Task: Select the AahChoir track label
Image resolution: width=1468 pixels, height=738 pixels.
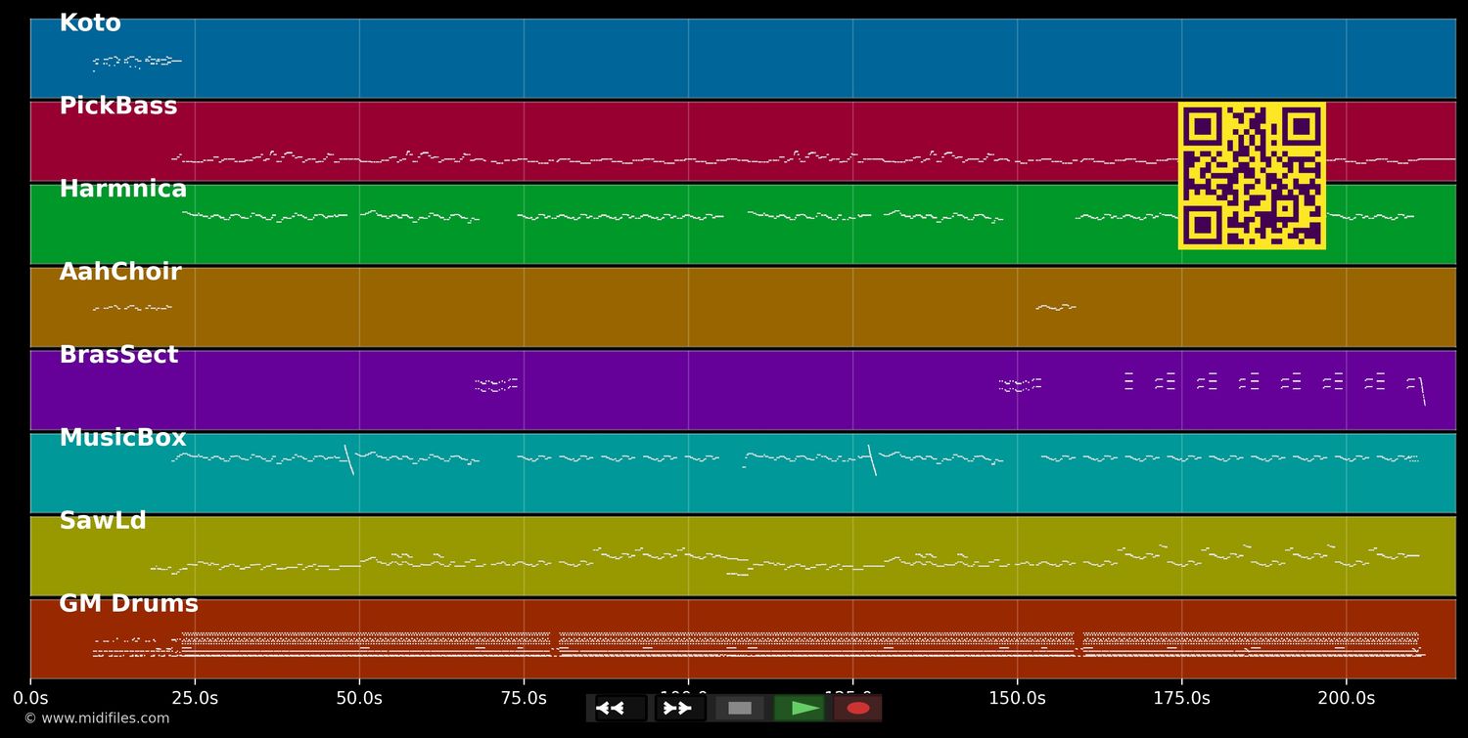Action: point(120,273)
